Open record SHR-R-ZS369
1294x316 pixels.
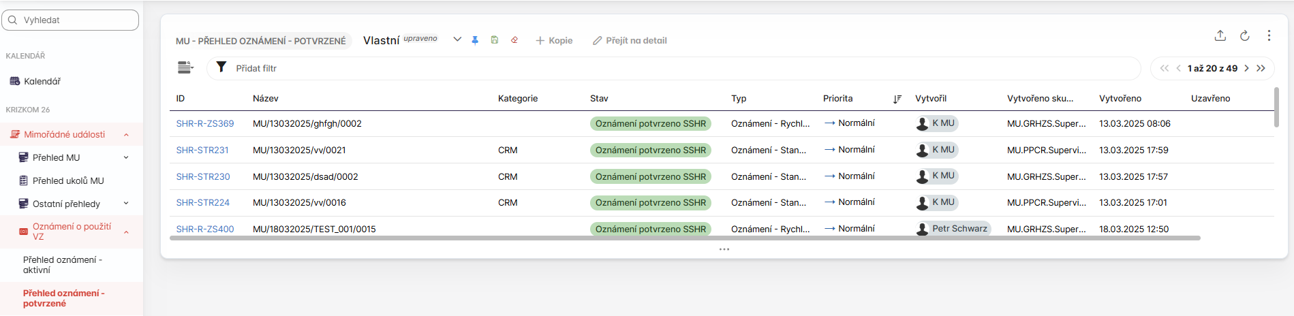[204, 124]
